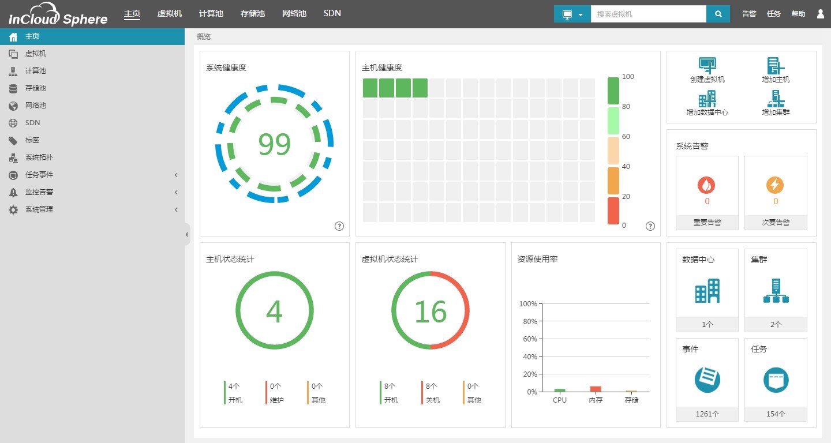Image resolution: width=831 pixels, height=443 pixels.
Task: Click the Create Virtual Machine (创建虚拟机) icon
Action: [707, 66]
